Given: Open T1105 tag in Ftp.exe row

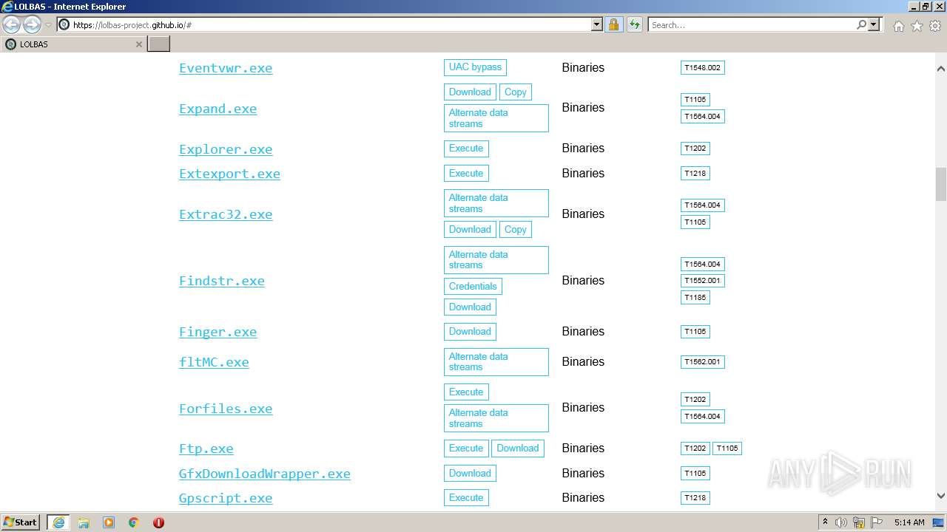Looking at the screenshot, I should point(727,449).
